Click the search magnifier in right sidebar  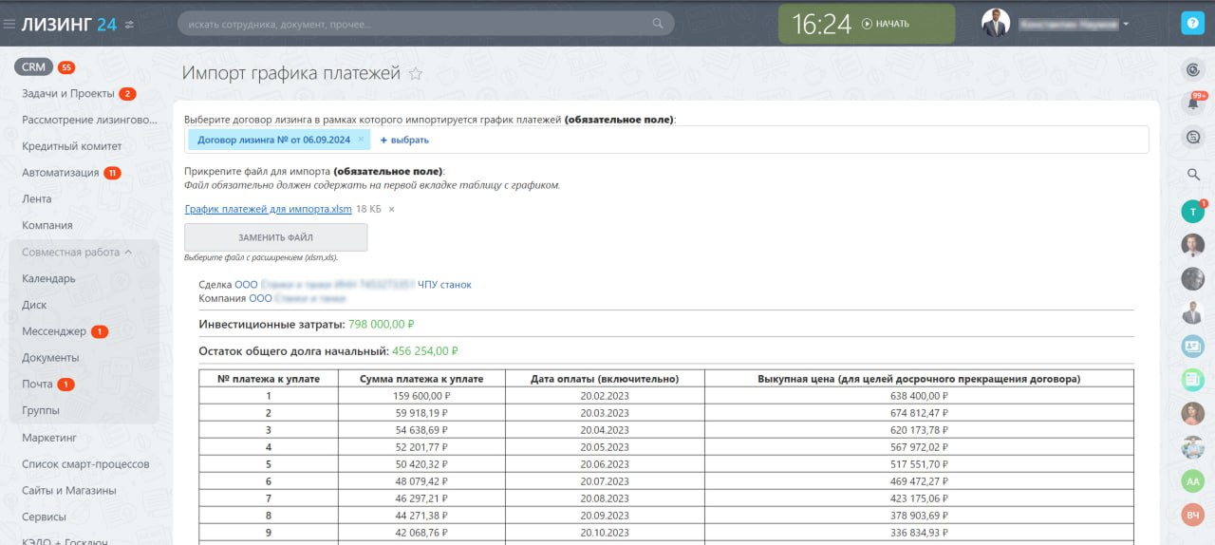tap(1193, 174)
